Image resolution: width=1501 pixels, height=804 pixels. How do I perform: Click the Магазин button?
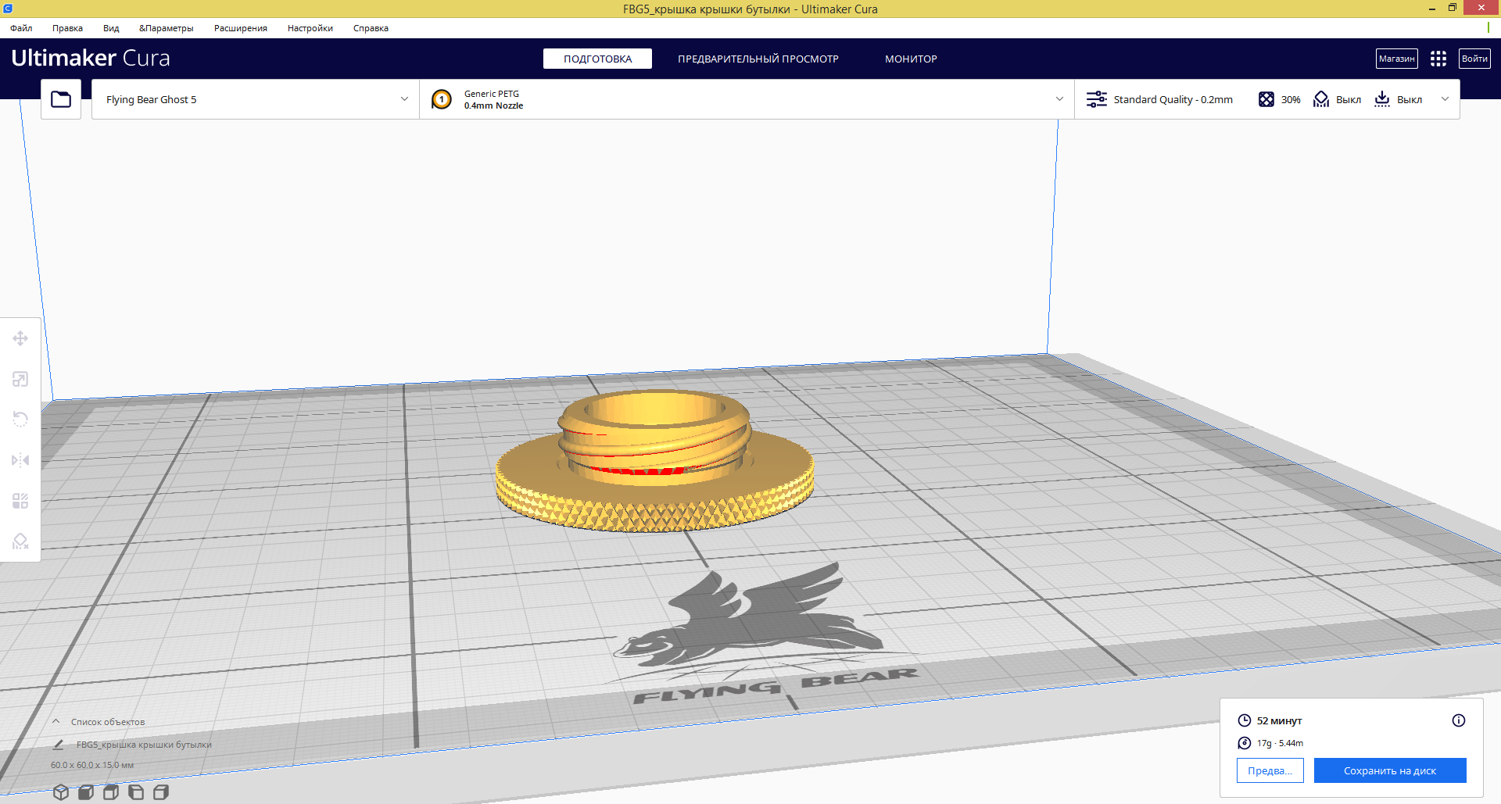[x=1397, y=59]
